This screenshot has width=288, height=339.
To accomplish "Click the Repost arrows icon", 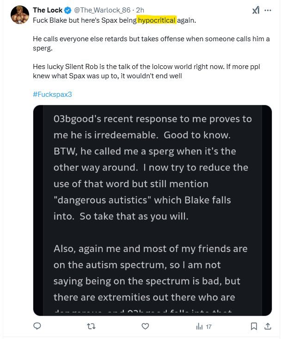I will pyautogui.click(x=92, y=326).
